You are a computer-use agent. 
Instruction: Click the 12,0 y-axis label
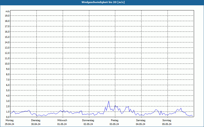7,53
